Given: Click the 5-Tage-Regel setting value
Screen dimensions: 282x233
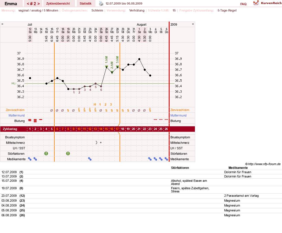Looking at the screenshot, I should click(227, 10).
